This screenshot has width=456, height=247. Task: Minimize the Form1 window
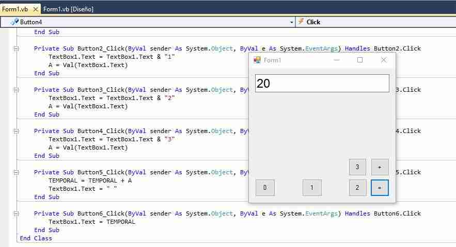coord(337,60)
